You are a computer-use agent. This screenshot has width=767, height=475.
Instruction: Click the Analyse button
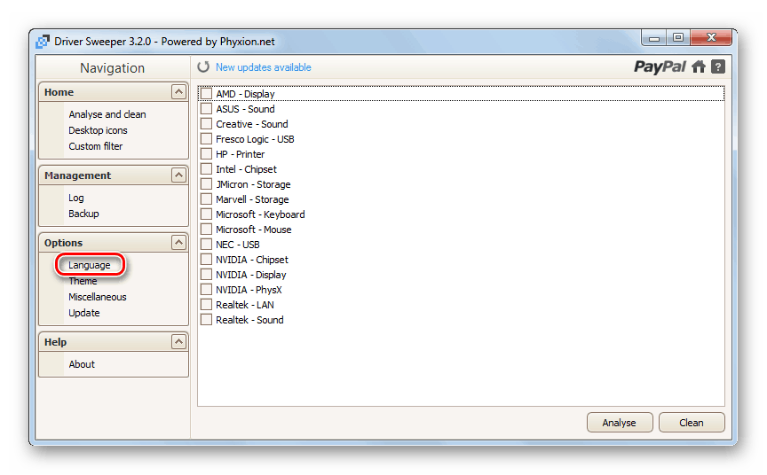point(620,423)
